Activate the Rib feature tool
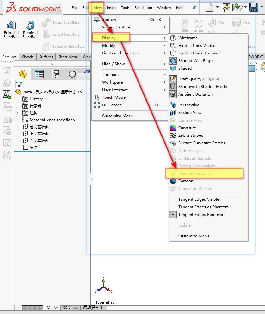Screen dimensions: 265x314 point(212,22)
